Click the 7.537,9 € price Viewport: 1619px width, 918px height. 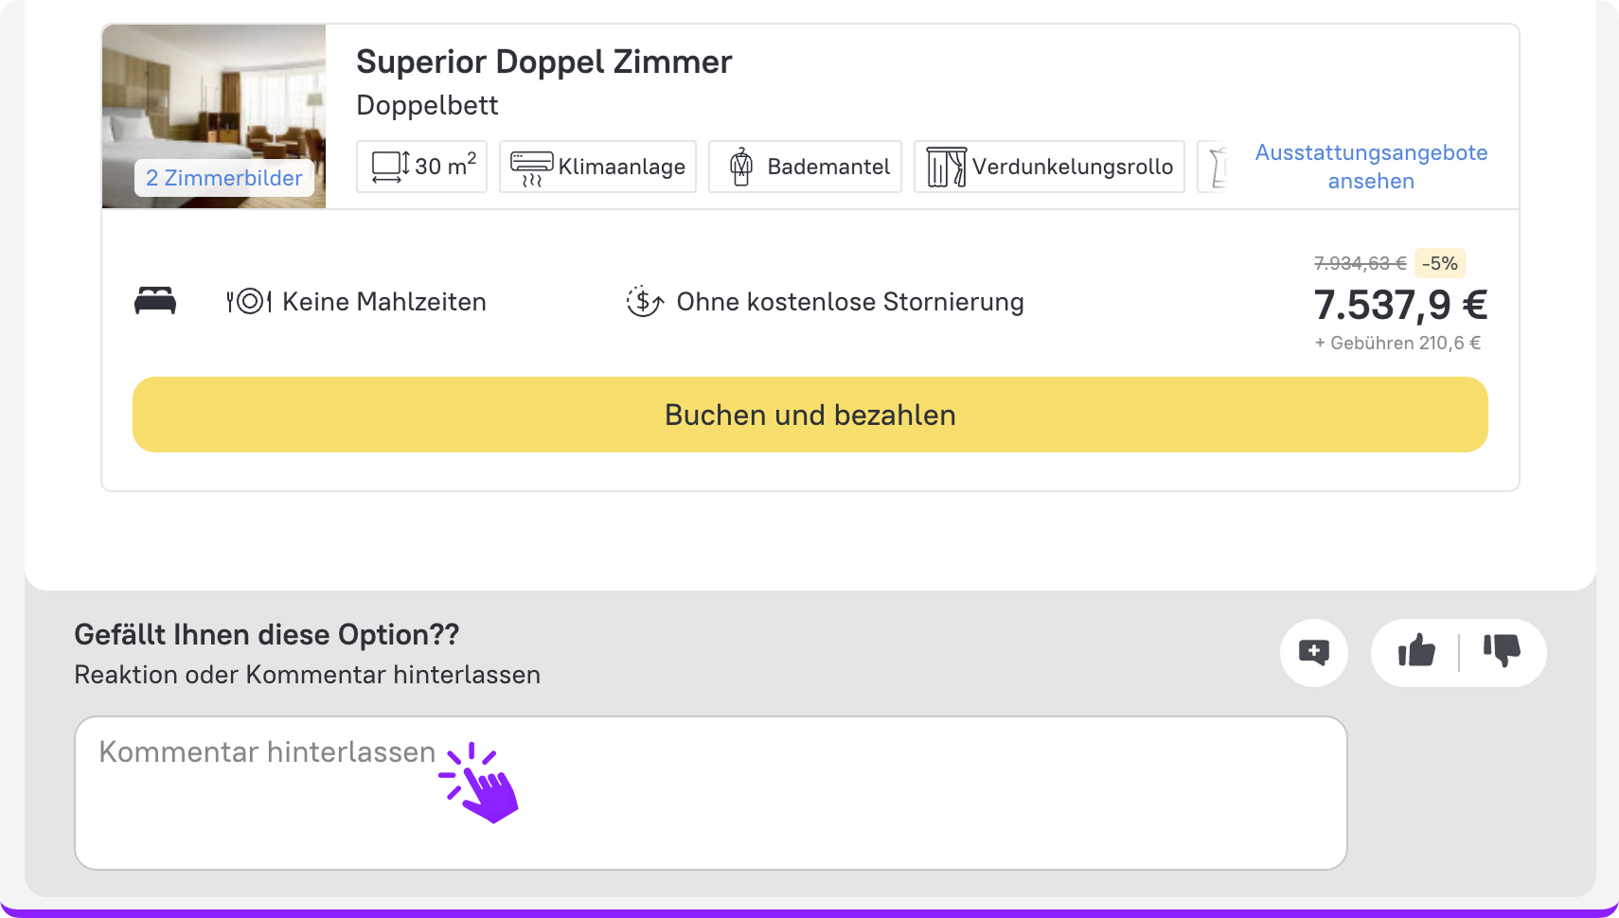[x=1399, y=305]
